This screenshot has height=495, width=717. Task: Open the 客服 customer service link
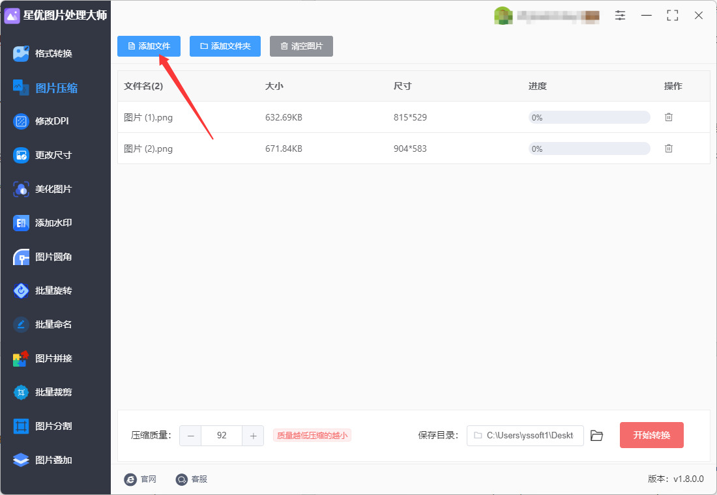coord(192,479)
